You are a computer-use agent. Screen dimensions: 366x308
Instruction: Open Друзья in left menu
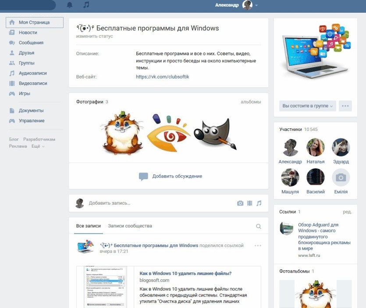point(26,53)
